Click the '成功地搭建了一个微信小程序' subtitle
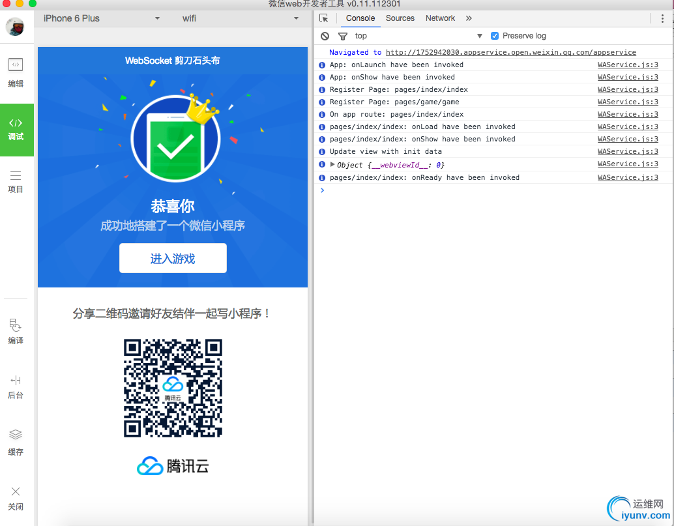674x526 pixels. pos(173,226)
